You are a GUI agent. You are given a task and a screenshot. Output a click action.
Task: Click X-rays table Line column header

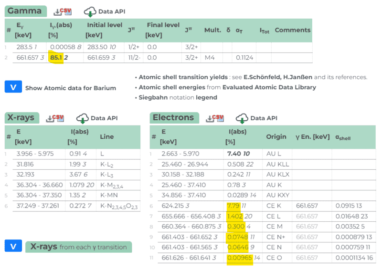pos(106,136)
